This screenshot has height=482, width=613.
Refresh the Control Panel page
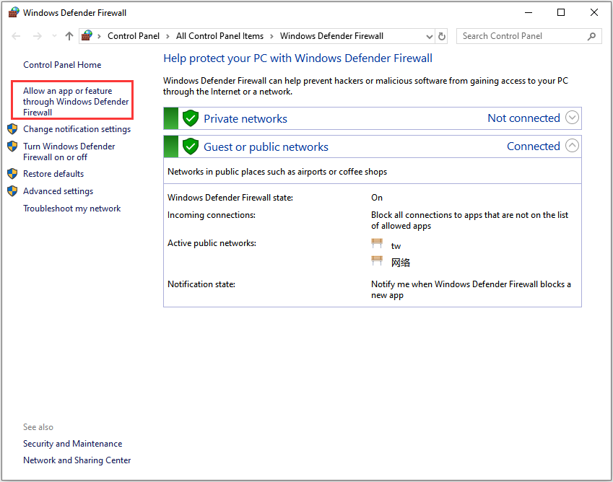[x=442, y=36]
